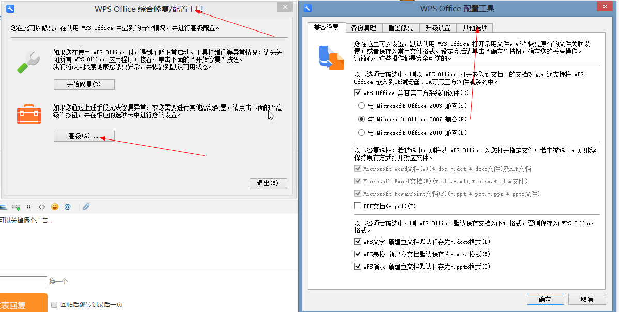Select Microsoft Office 2010 兼容 radio button
The height and width of the screenshot is (312, 619).
(x=361, y=133)
